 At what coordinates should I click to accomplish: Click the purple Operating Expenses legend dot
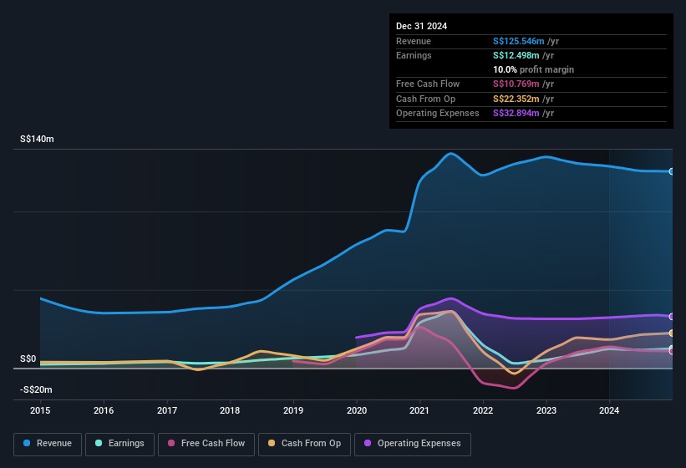[x=368, y=443]
